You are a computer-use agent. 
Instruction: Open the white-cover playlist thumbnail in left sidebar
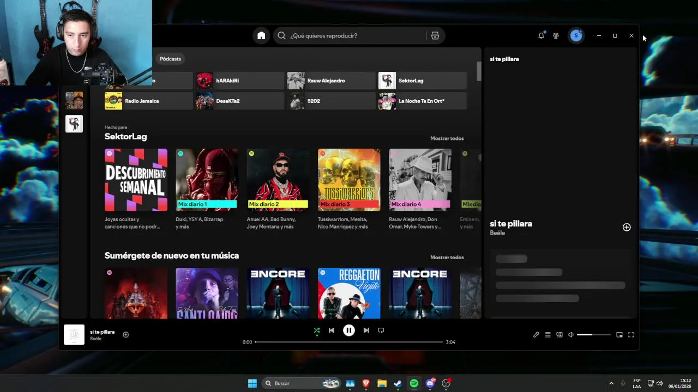pyautogui.click(x=74, y=124)
